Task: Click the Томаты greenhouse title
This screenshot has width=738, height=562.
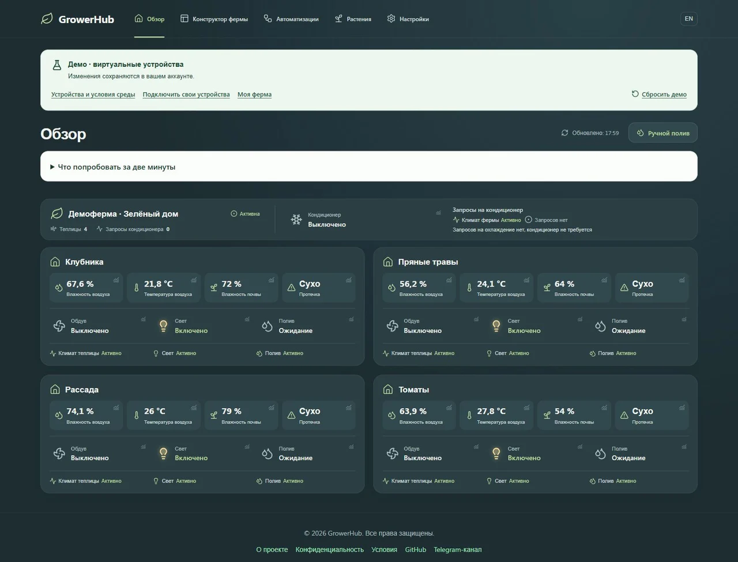Action: (x=414, y=390)
